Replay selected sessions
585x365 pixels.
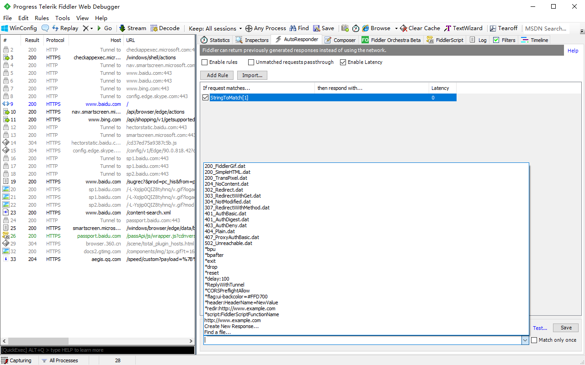click(65, 28)
